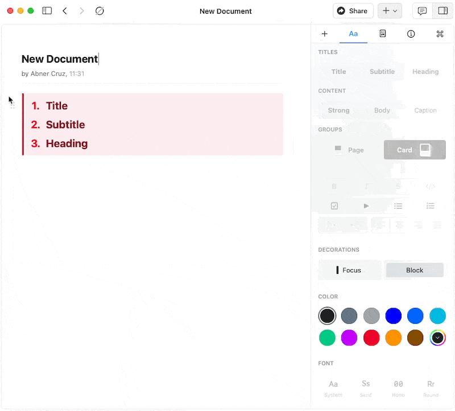Screen dimensions: 455x411
Task: Apply bulleted list formatting
Action: point(398,206)
